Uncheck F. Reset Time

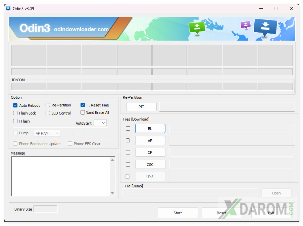click(83, 105)
